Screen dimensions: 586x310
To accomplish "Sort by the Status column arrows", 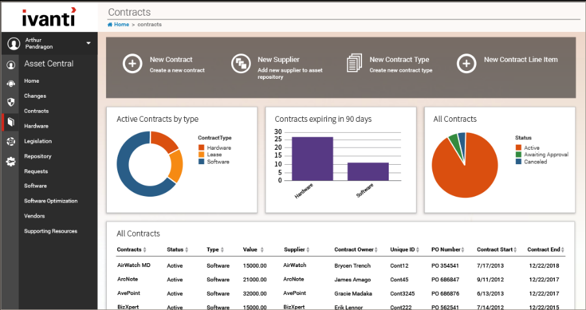I will 186,250.
